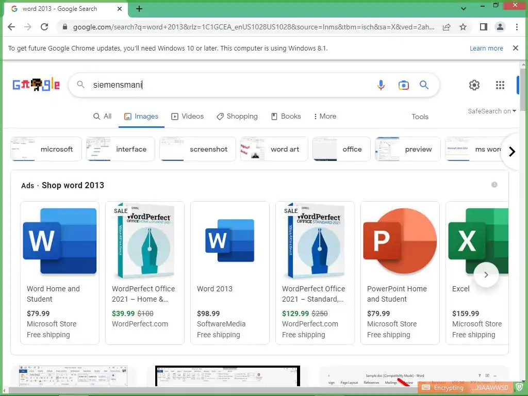Open Word Home and Student product image
Image resolution: width=528 pixels, height=396 pixels.
60,241
